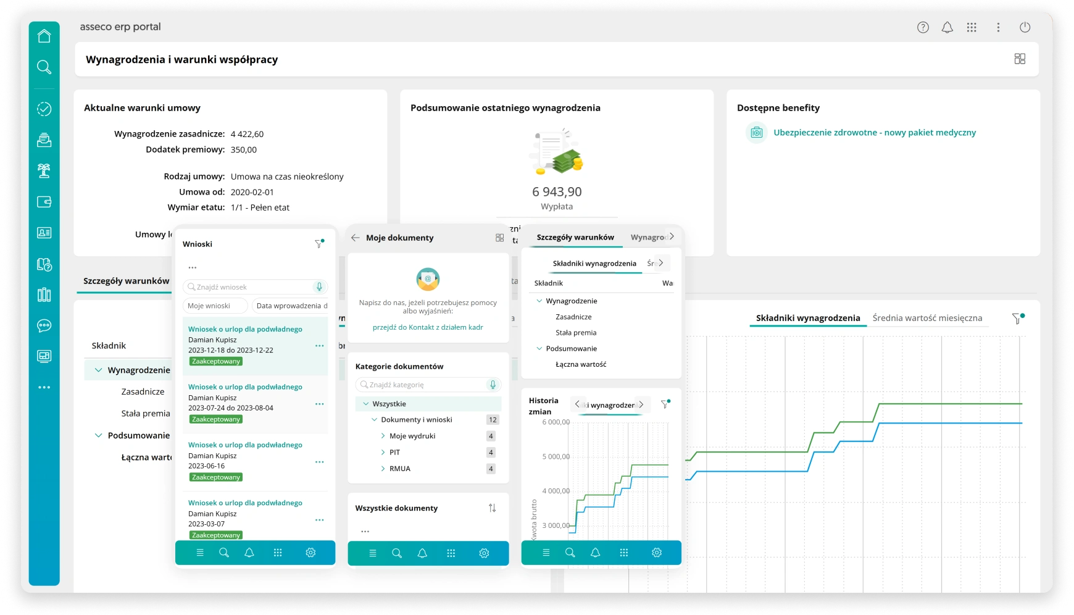Click the help question mark icon

click(923, 27)
